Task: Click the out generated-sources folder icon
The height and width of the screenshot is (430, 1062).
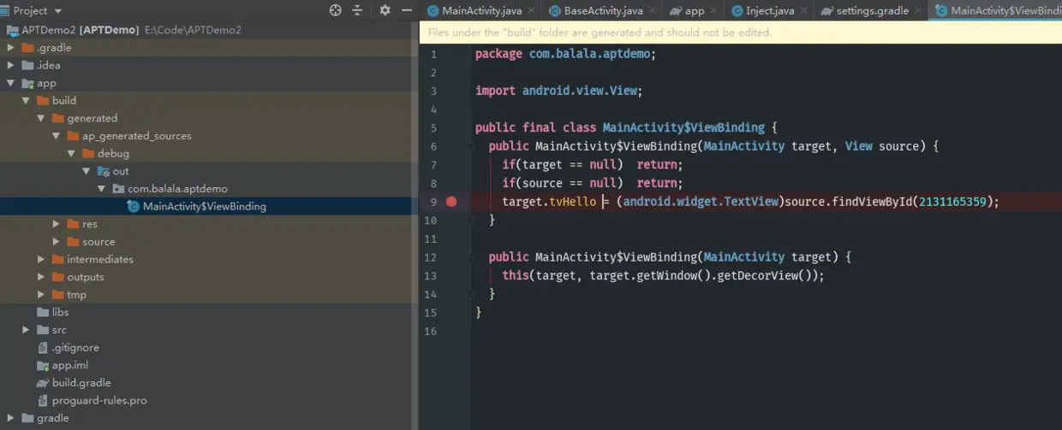Action: pyautogui.click(x=103, y=171)
